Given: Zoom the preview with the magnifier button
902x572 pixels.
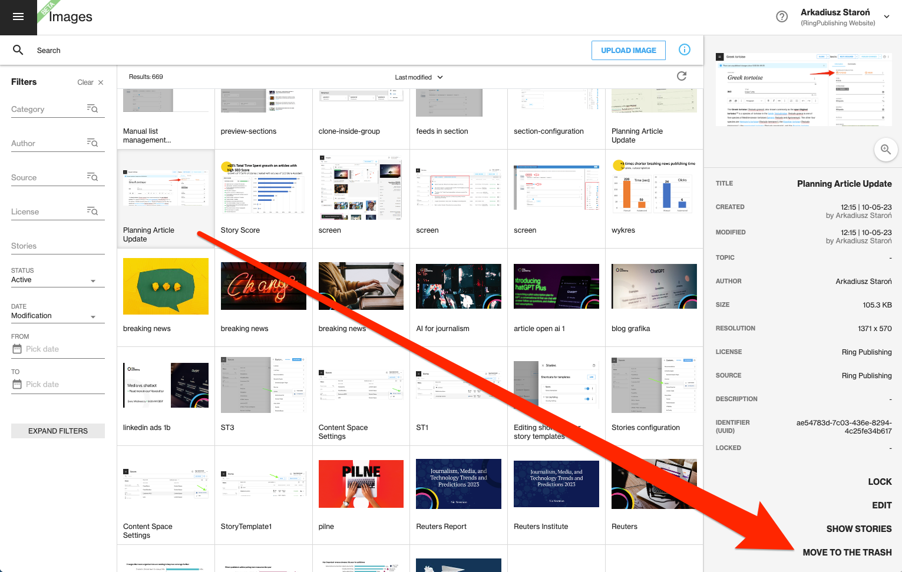Looking at the screenshot, I should pyautogui.click(x=886, y=150).
